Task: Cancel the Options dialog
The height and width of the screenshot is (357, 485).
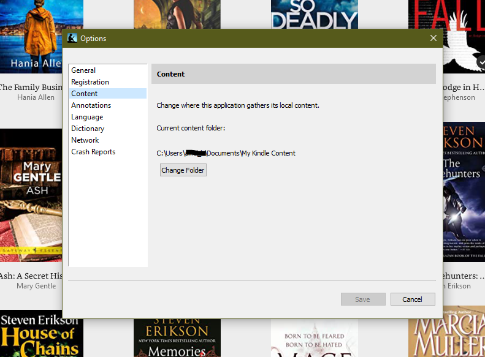Action: 413,299
